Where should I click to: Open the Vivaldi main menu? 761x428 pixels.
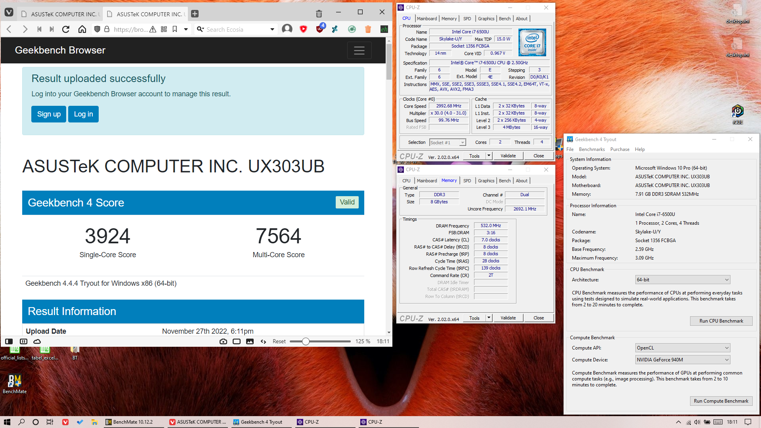tap(9, 13)
